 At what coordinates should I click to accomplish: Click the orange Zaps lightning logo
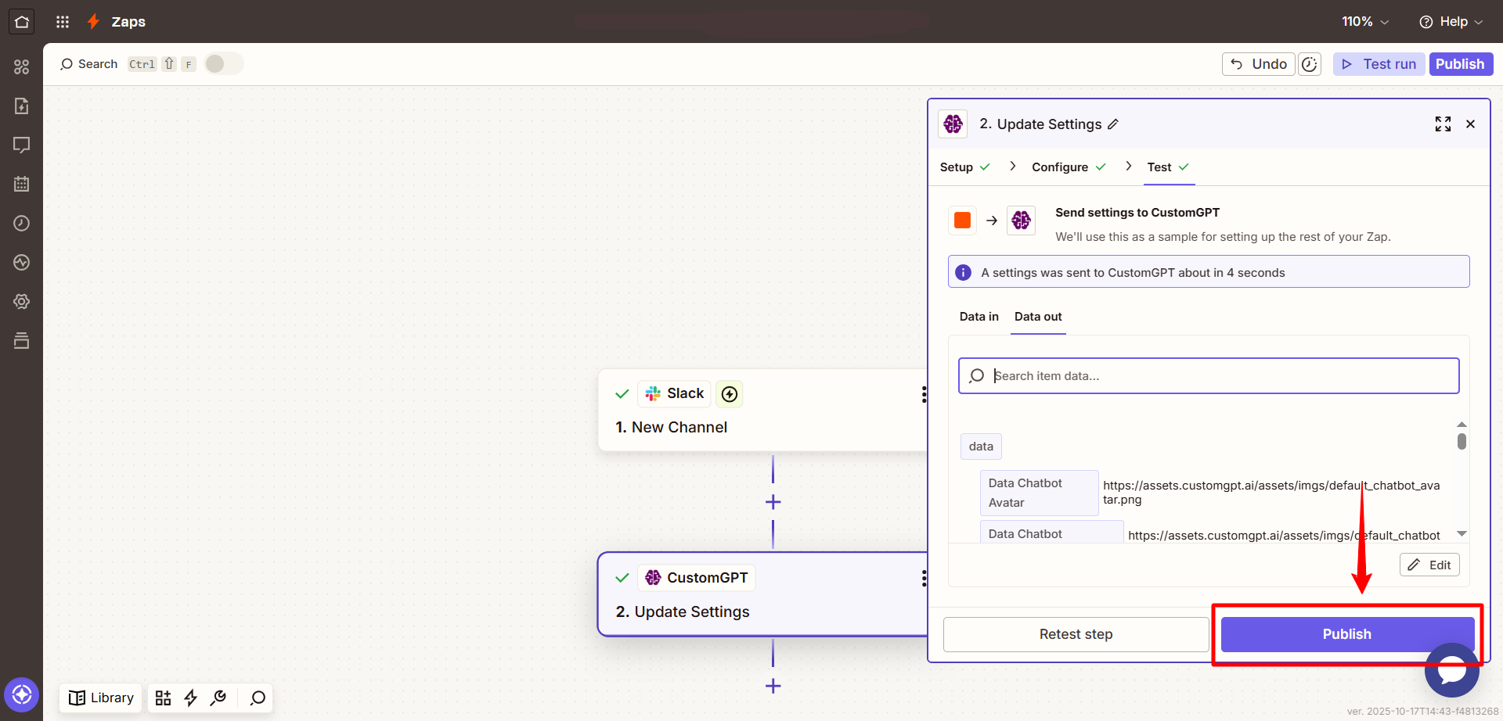pos(93,22)
